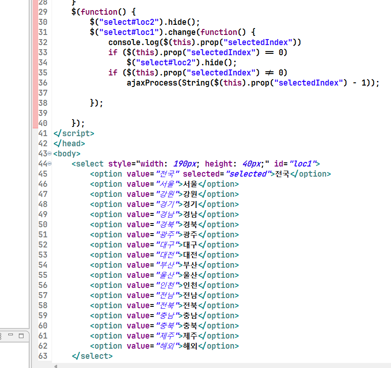391x368 pixels.
Task: Click the option value 인천 line
Action: point(164,285)
